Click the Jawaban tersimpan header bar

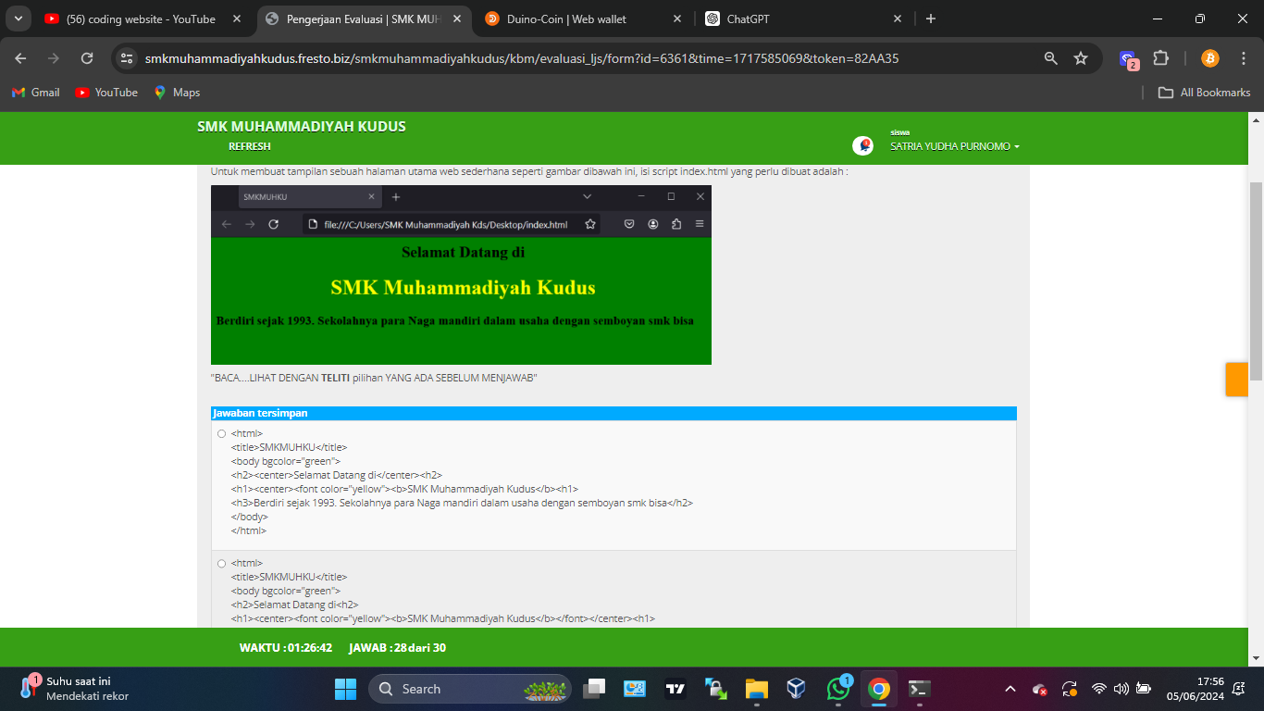[x=613, y=413]
